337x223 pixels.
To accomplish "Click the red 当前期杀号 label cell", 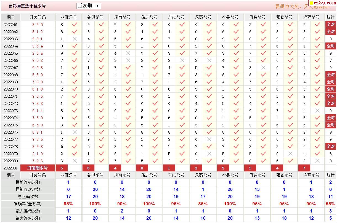I will click(38, 168).
